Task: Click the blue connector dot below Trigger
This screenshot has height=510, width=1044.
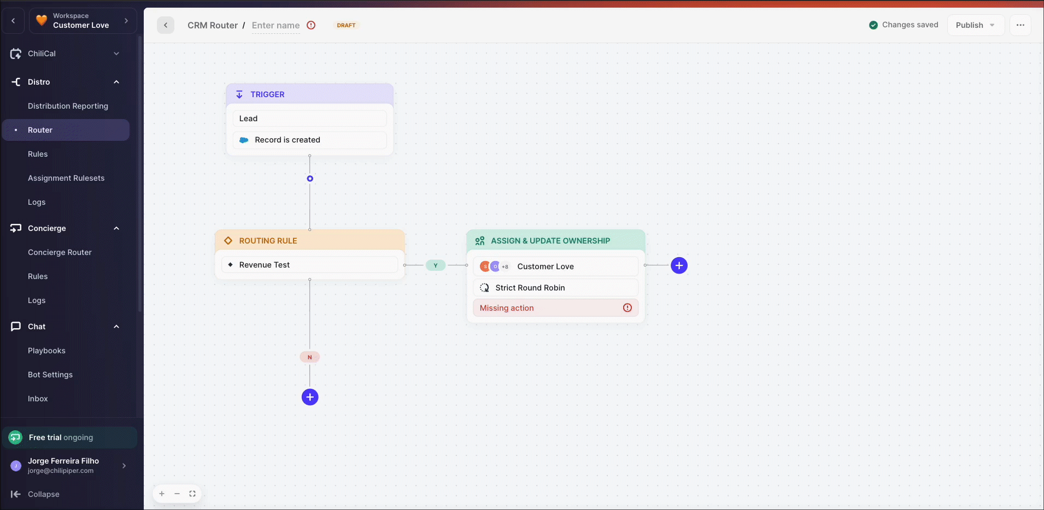Action: pyautogui.click(x=310, y=179)
